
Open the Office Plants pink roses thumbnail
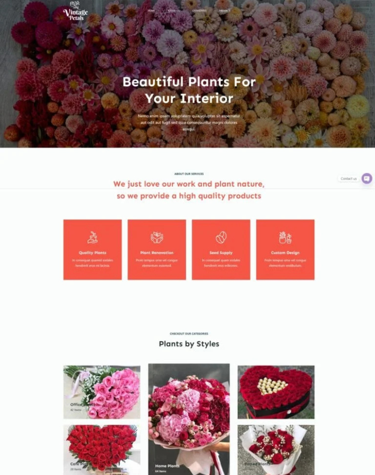102,392
